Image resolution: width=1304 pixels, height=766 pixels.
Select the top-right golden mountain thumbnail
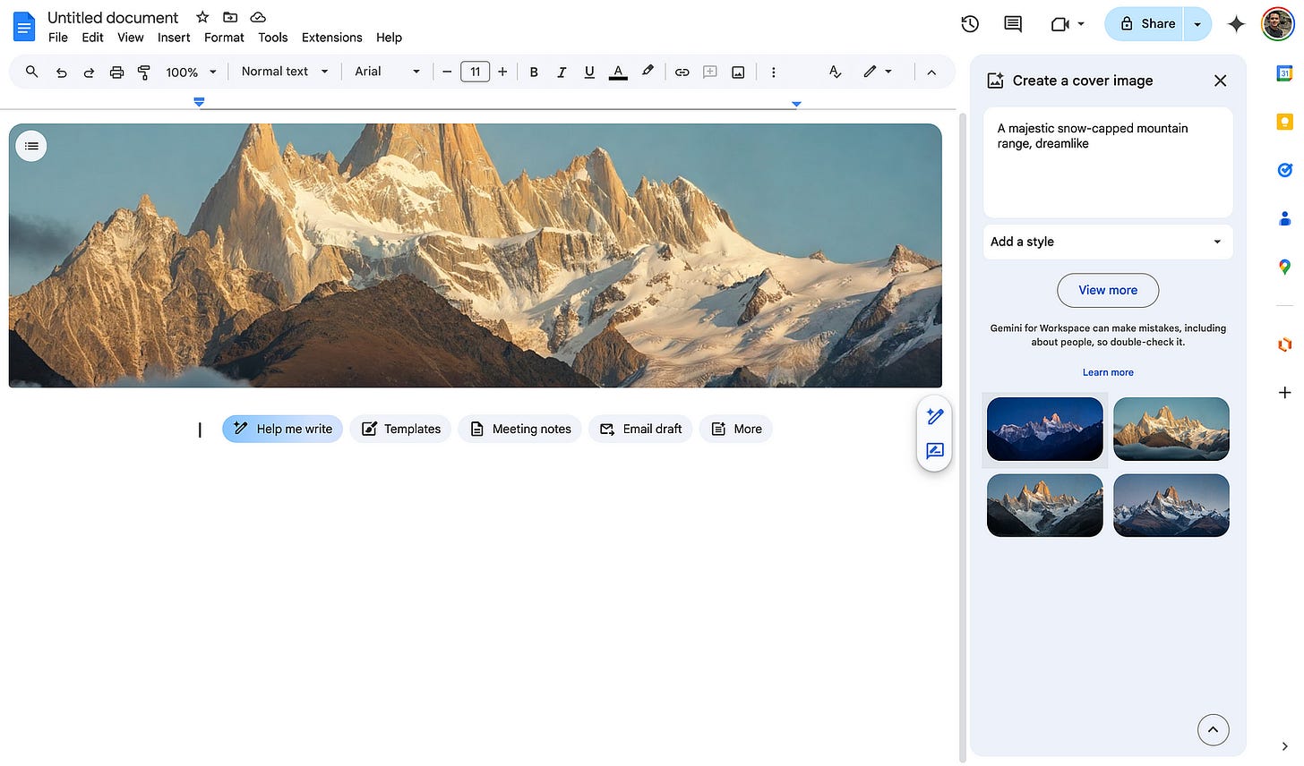(x=1171, y=430)
